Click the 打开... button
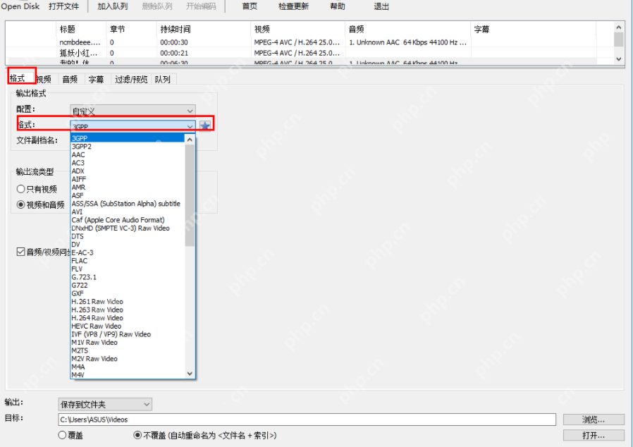Screen dimensions: 633x447 594,435
